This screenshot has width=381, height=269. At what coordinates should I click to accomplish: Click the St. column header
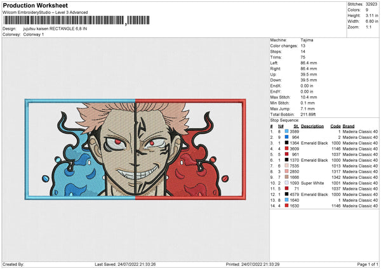(296, 126)
